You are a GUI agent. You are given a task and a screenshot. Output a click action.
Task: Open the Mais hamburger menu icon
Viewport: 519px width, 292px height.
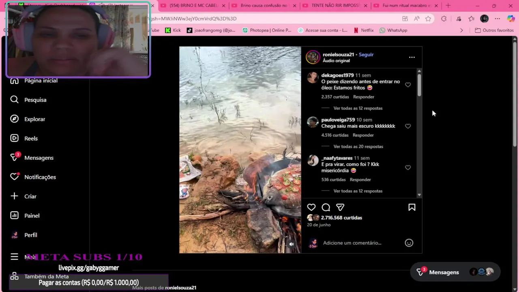tap(14, 257)
